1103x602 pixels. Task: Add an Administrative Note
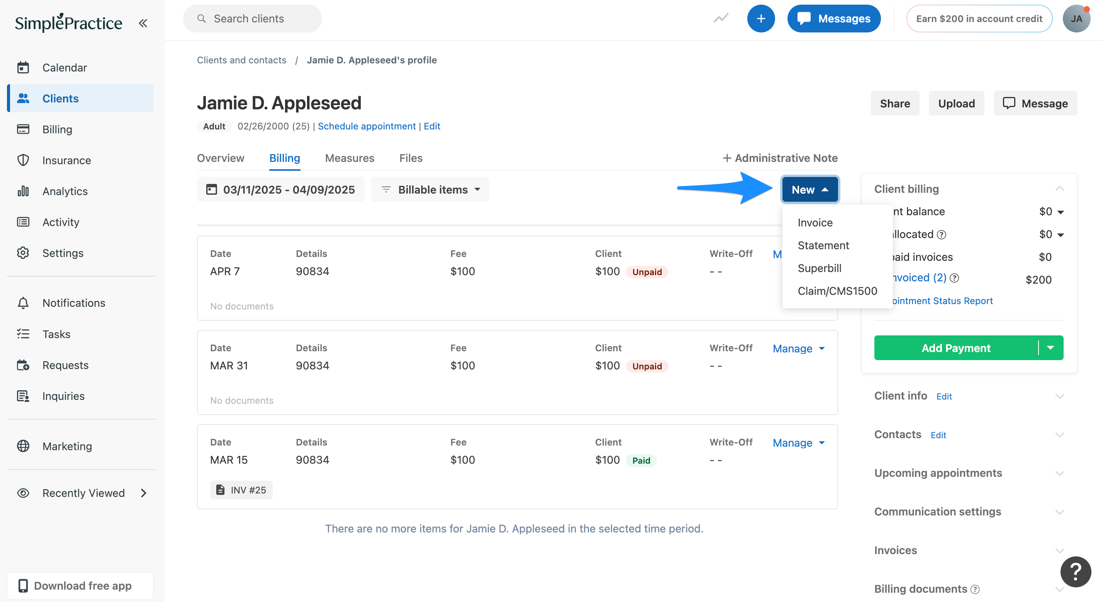(780, 158)
